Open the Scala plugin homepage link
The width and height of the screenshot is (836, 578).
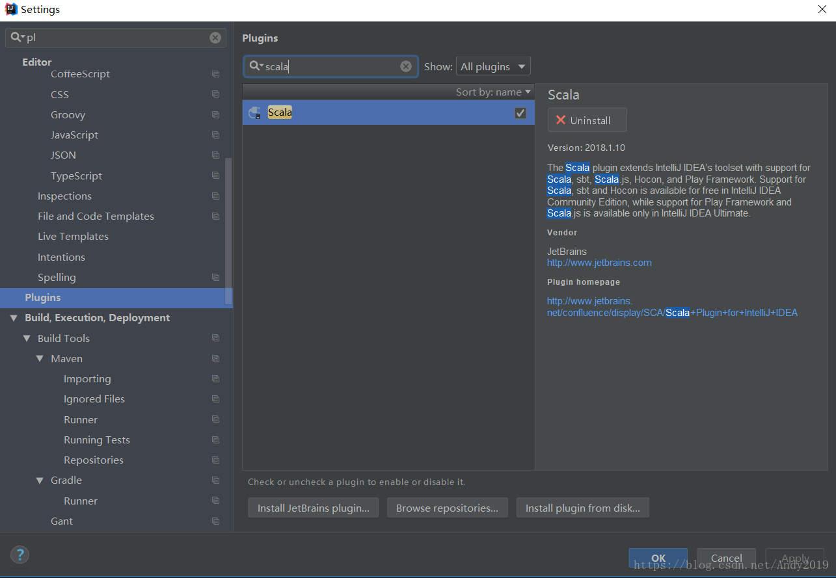tap(672, 307)
